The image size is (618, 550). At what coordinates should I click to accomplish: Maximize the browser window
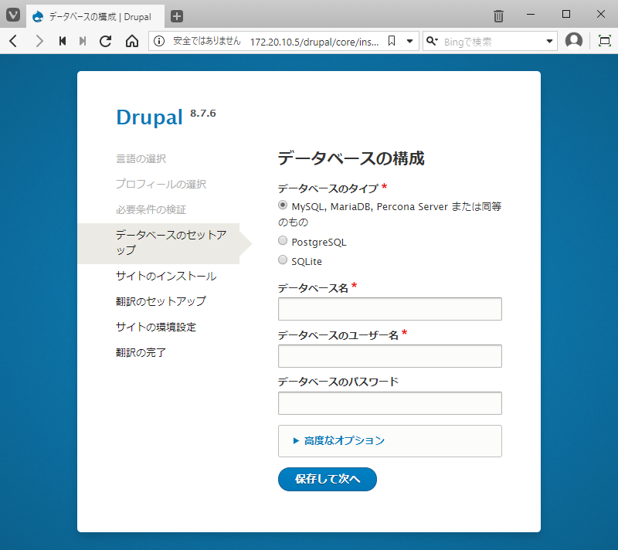[566, 14]
